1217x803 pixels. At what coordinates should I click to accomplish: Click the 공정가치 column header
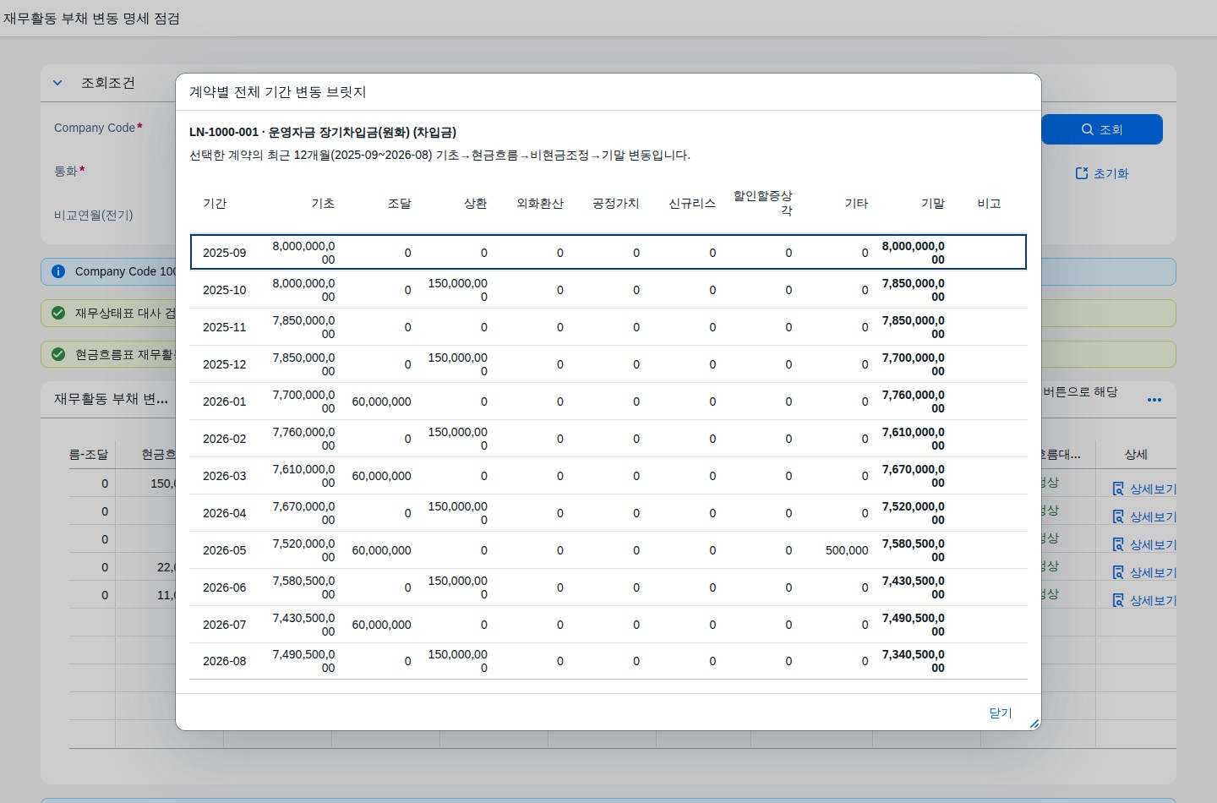616,204
